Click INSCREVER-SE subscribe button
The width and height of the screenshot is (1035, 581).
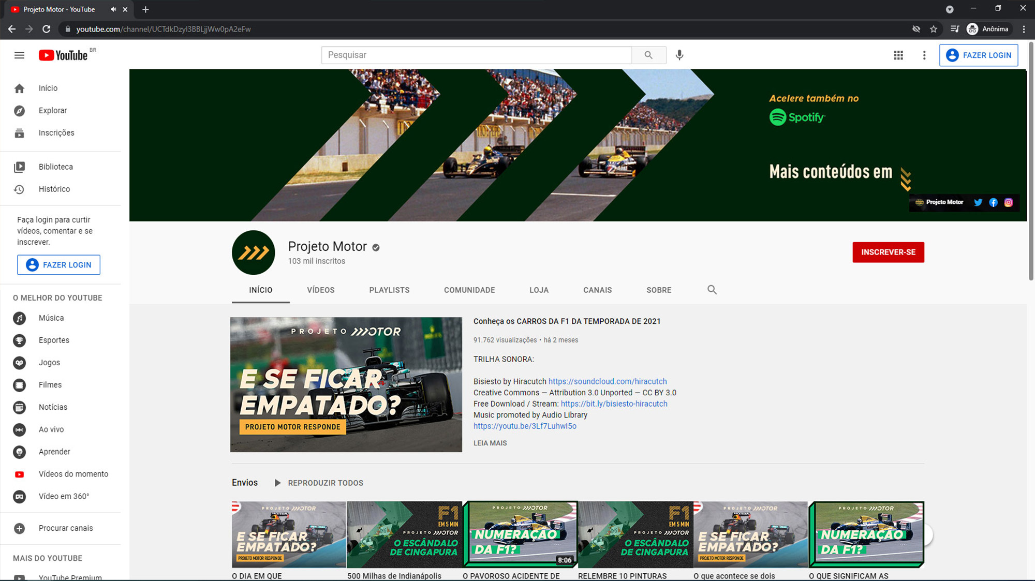tap(888, 252)
